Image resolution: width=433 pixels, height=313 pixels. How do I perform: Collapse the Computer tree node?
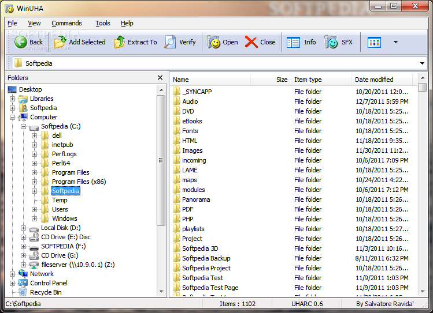[x=12, y=117]
